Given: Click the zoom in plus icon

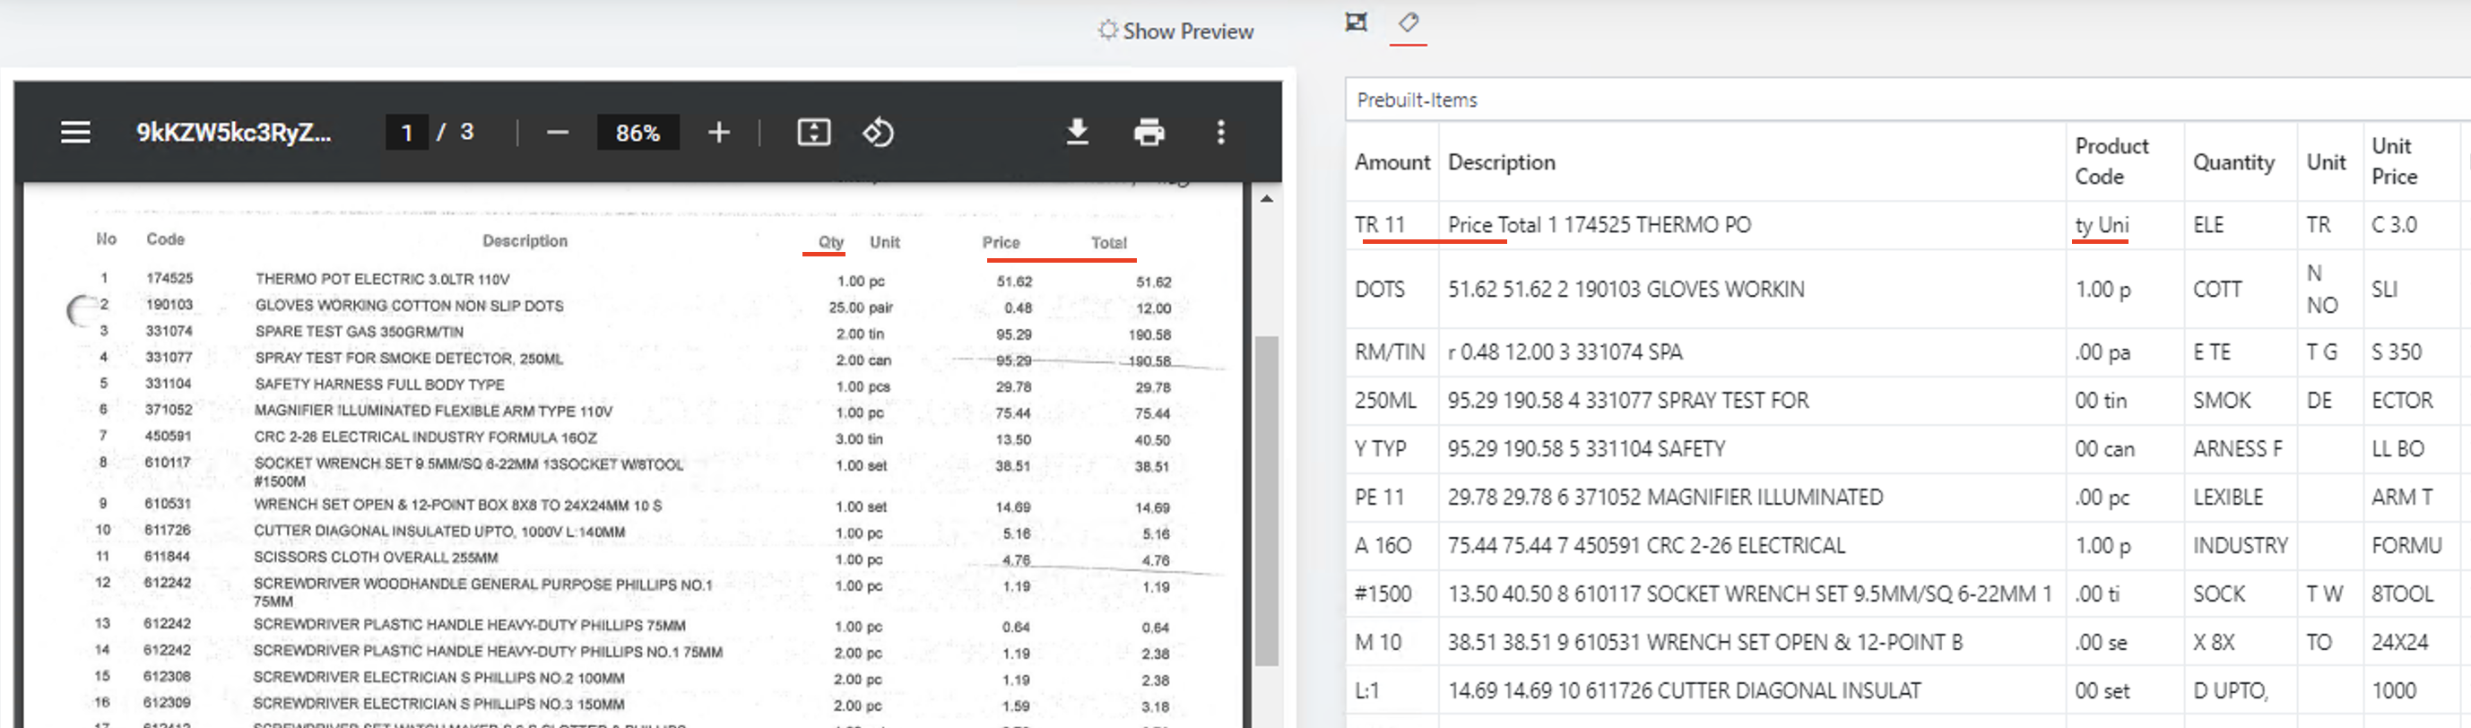Looking at the screenshot, I should click(x=718, y=133).
